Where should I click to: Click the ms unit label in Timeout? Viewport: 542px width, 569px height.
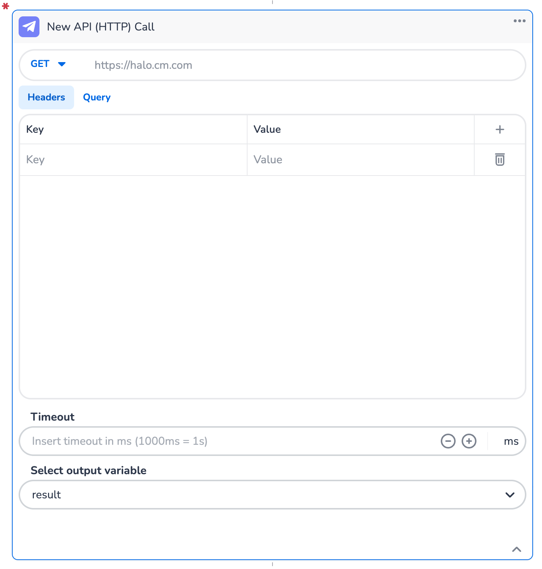[x=511, y=441]
